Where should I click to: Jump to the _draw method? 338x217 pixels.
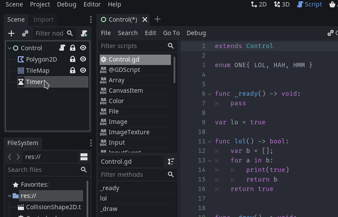(x=137, y=209)
